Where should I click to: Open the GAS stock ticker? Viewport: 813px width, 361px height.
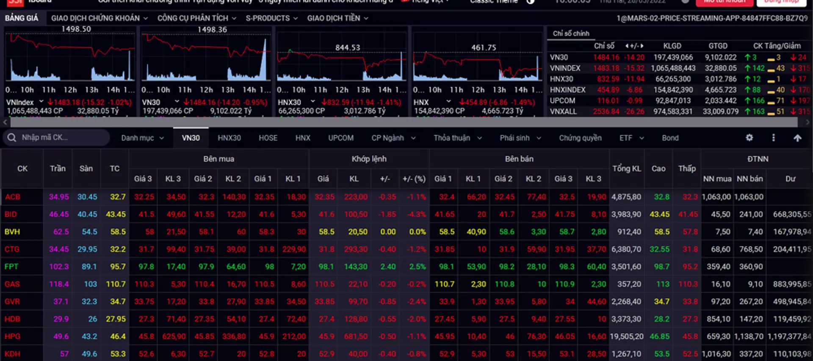[x=12, y=284]
